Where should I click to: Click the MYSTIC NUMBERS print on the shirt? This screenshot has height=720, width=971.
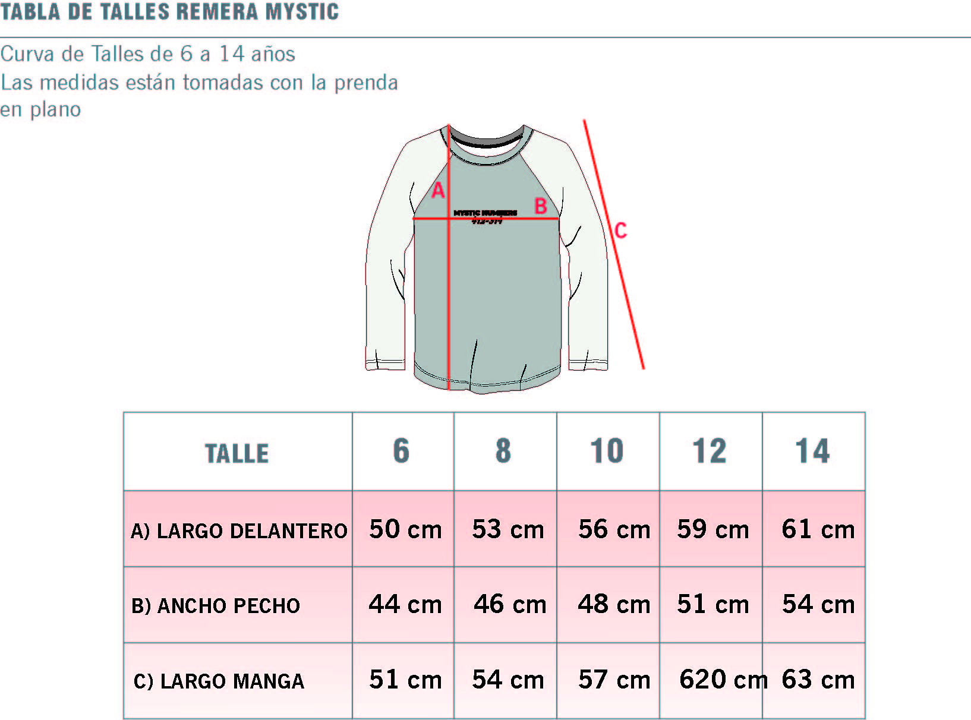(x=485, y=216)
